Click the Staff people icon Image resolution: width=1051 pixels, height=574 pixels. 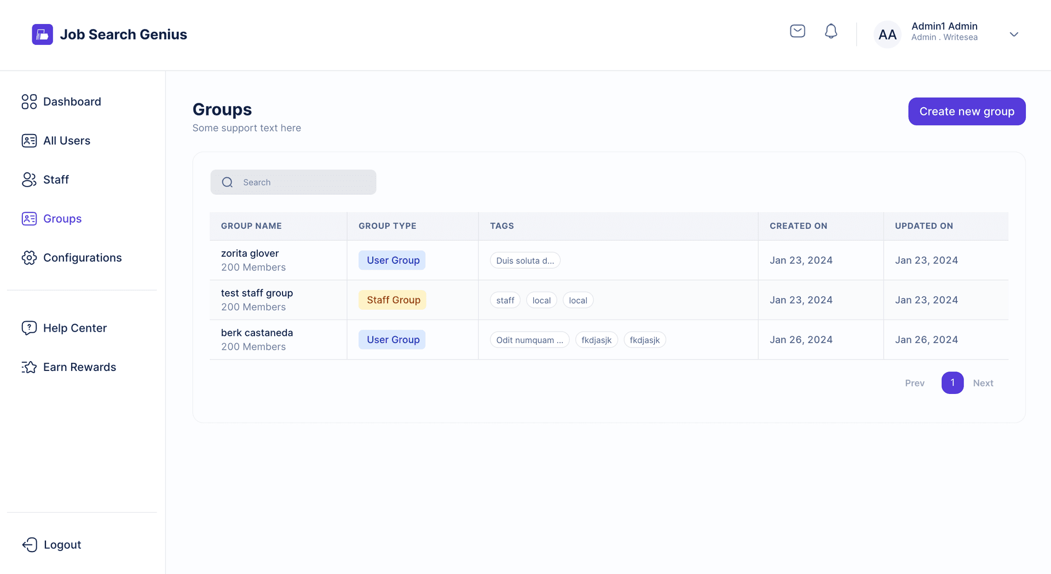coord(29,179)
